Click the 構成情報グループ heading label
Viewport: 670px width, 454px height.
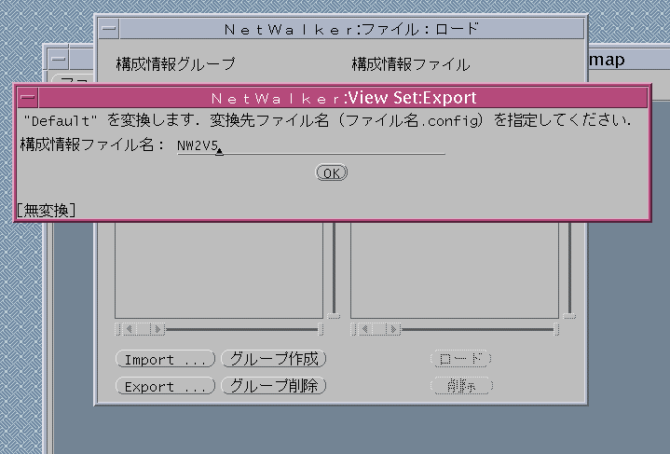175,64
